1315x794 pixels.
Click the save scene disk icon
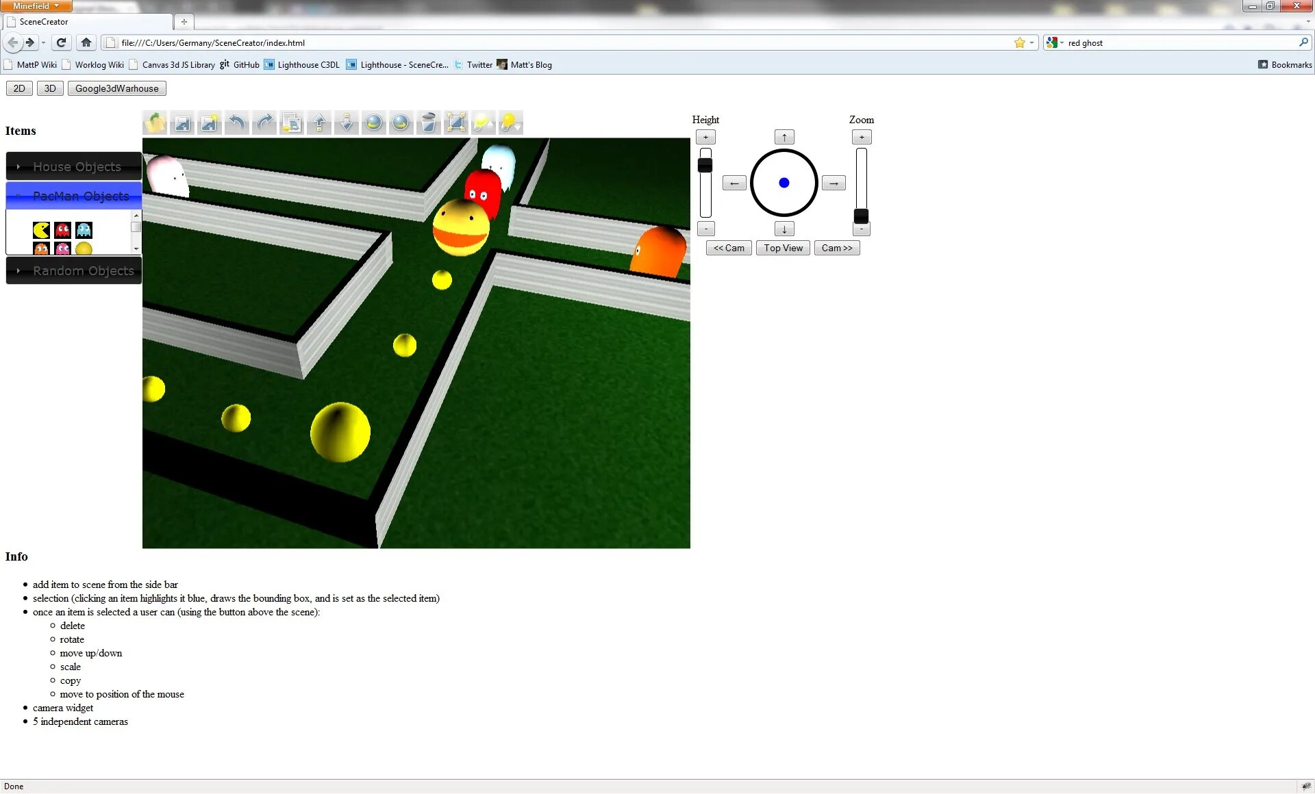click(x=182, y=123)
